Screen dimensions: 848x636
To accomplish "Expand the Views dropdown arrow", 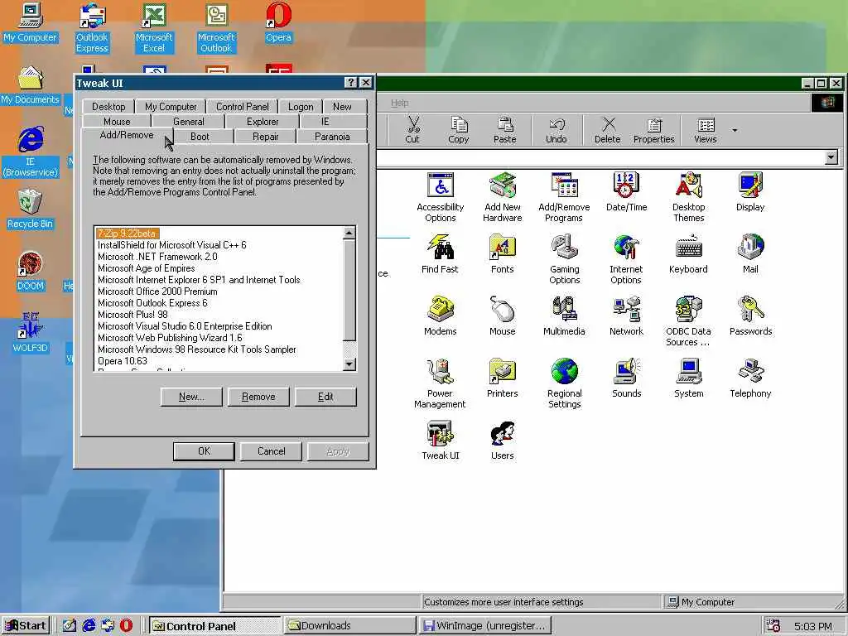I will [735, 130].
